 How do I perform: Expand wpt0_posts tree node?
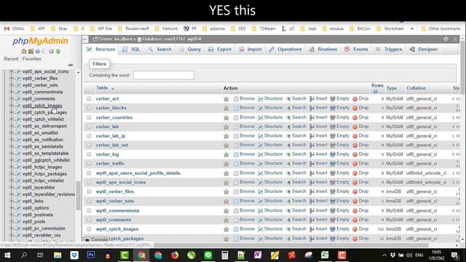coord(12,221)
